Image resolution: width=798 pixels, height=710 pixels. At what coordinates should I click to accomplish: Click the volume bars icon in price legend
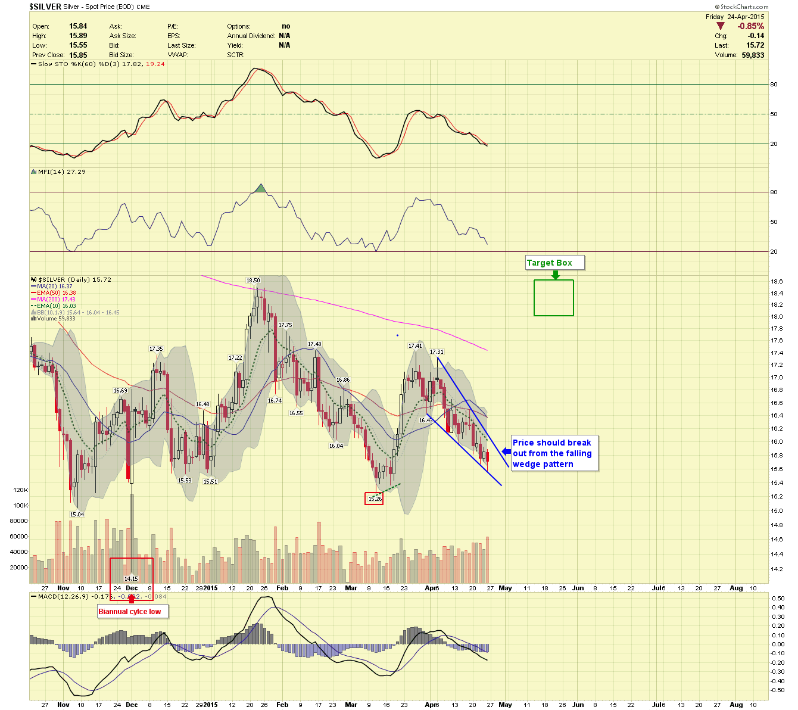pyautogui.click(x=33, y=319)
